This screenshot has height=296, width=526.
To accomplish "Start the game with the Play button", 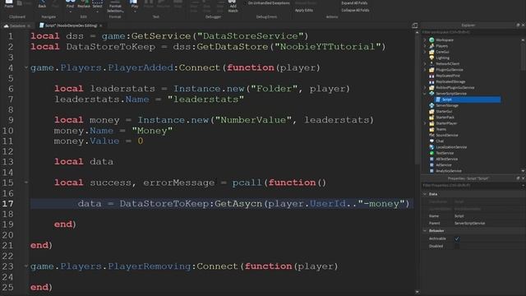I will pyautogui.click(x=135, y=5).
